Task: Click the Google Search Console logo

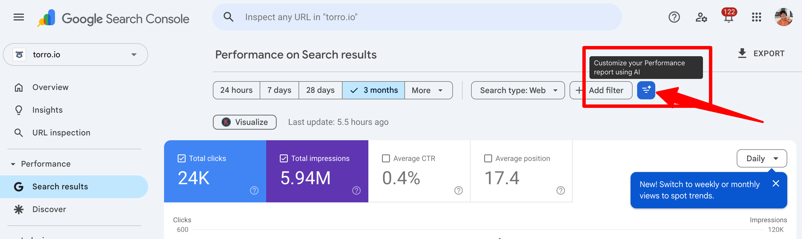Action: (x=113, y=18)
